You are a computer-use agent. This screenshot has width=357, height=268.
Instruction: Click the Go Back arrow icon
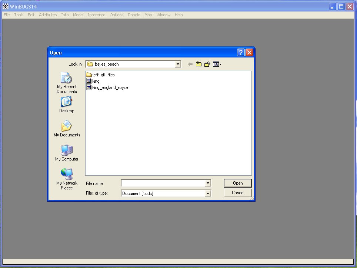point(190,64)
